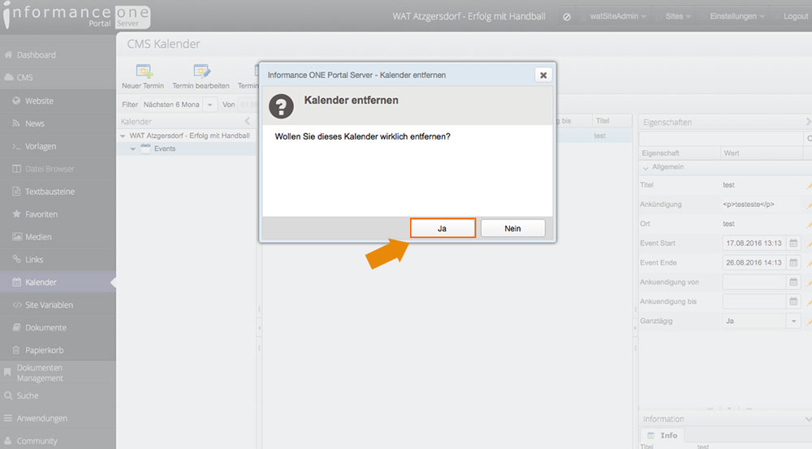Click the Site Variablen code icon
The height and width of the screenshot is (449, 812).
(x=16, y=304)
